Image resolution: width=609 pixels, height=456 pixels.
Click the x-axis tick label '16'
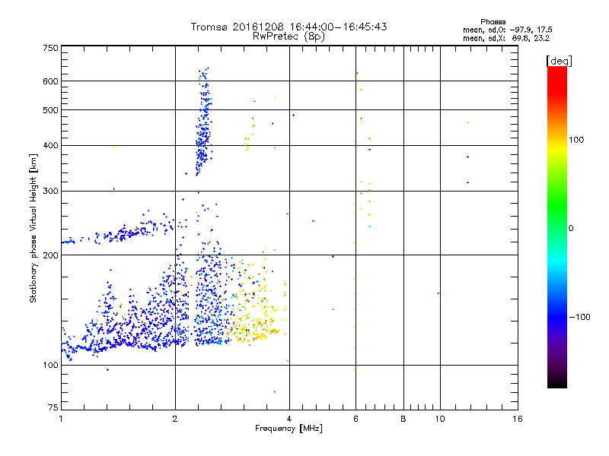point(518,419)
